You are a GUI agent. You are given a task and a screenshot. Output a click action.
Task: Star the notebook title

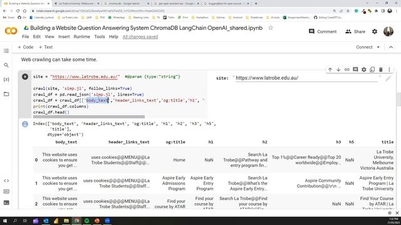[271, 27]
